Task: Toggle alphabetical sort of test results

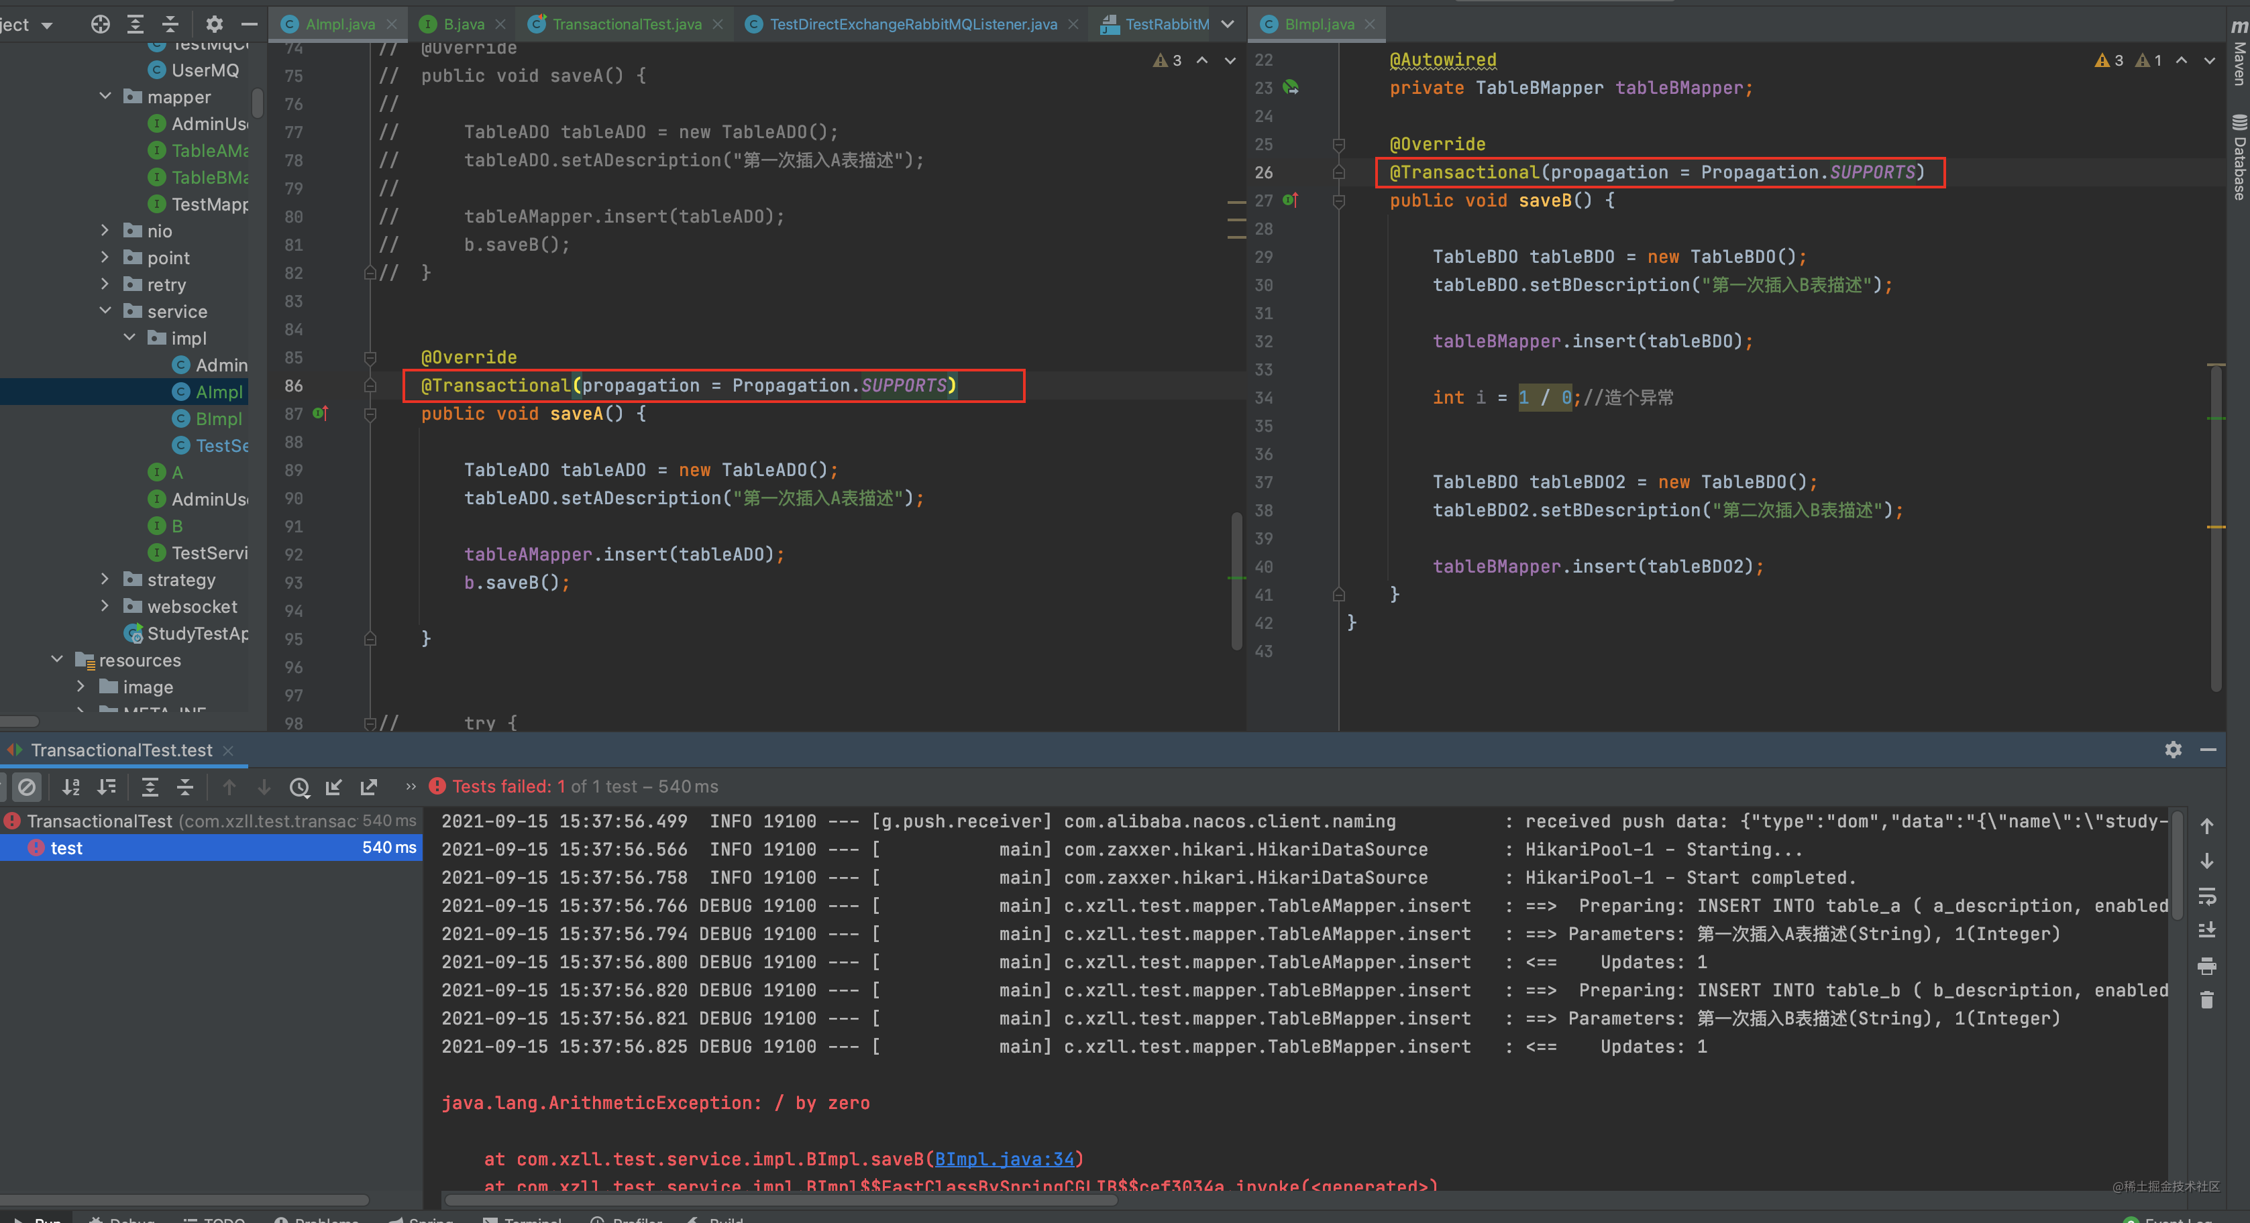Action: click(72, 787)
